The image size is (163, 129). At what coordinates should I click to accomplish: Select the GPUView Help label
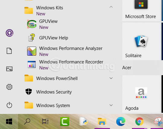click(x=54, y=38)
